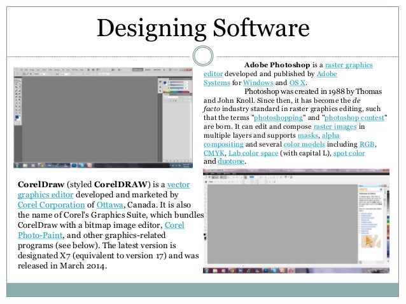Click the Start button in CorelDRAW screenshot taskbar

point(207,271)
